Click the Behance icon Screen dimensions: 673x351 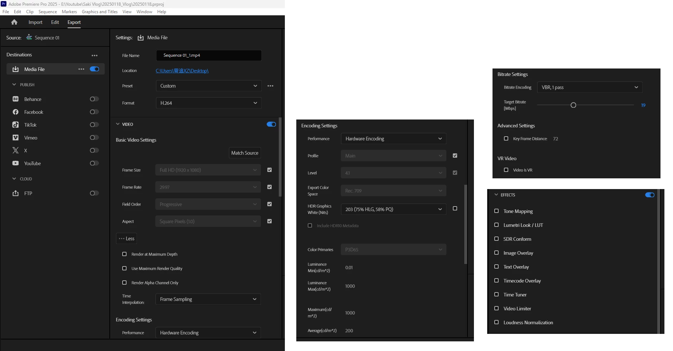16,99
